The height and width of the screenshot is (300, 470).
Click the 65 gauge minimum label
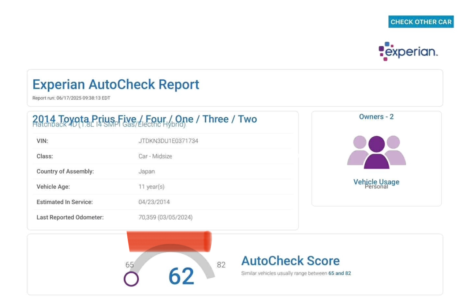tap(130, 265)
